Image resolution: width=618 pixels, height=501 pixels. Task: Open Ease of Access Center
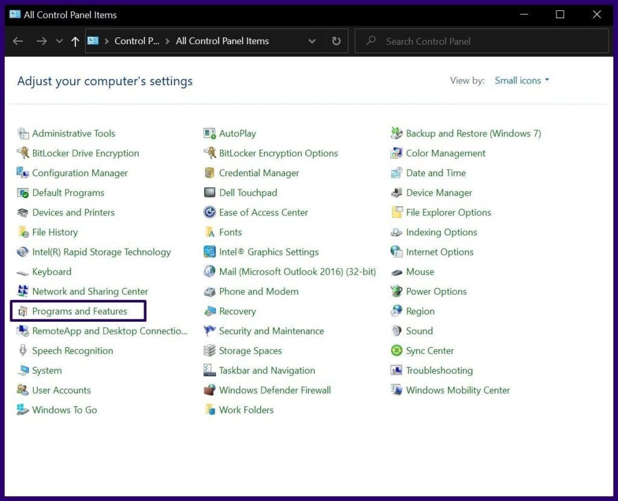click(x=263, y=212)
